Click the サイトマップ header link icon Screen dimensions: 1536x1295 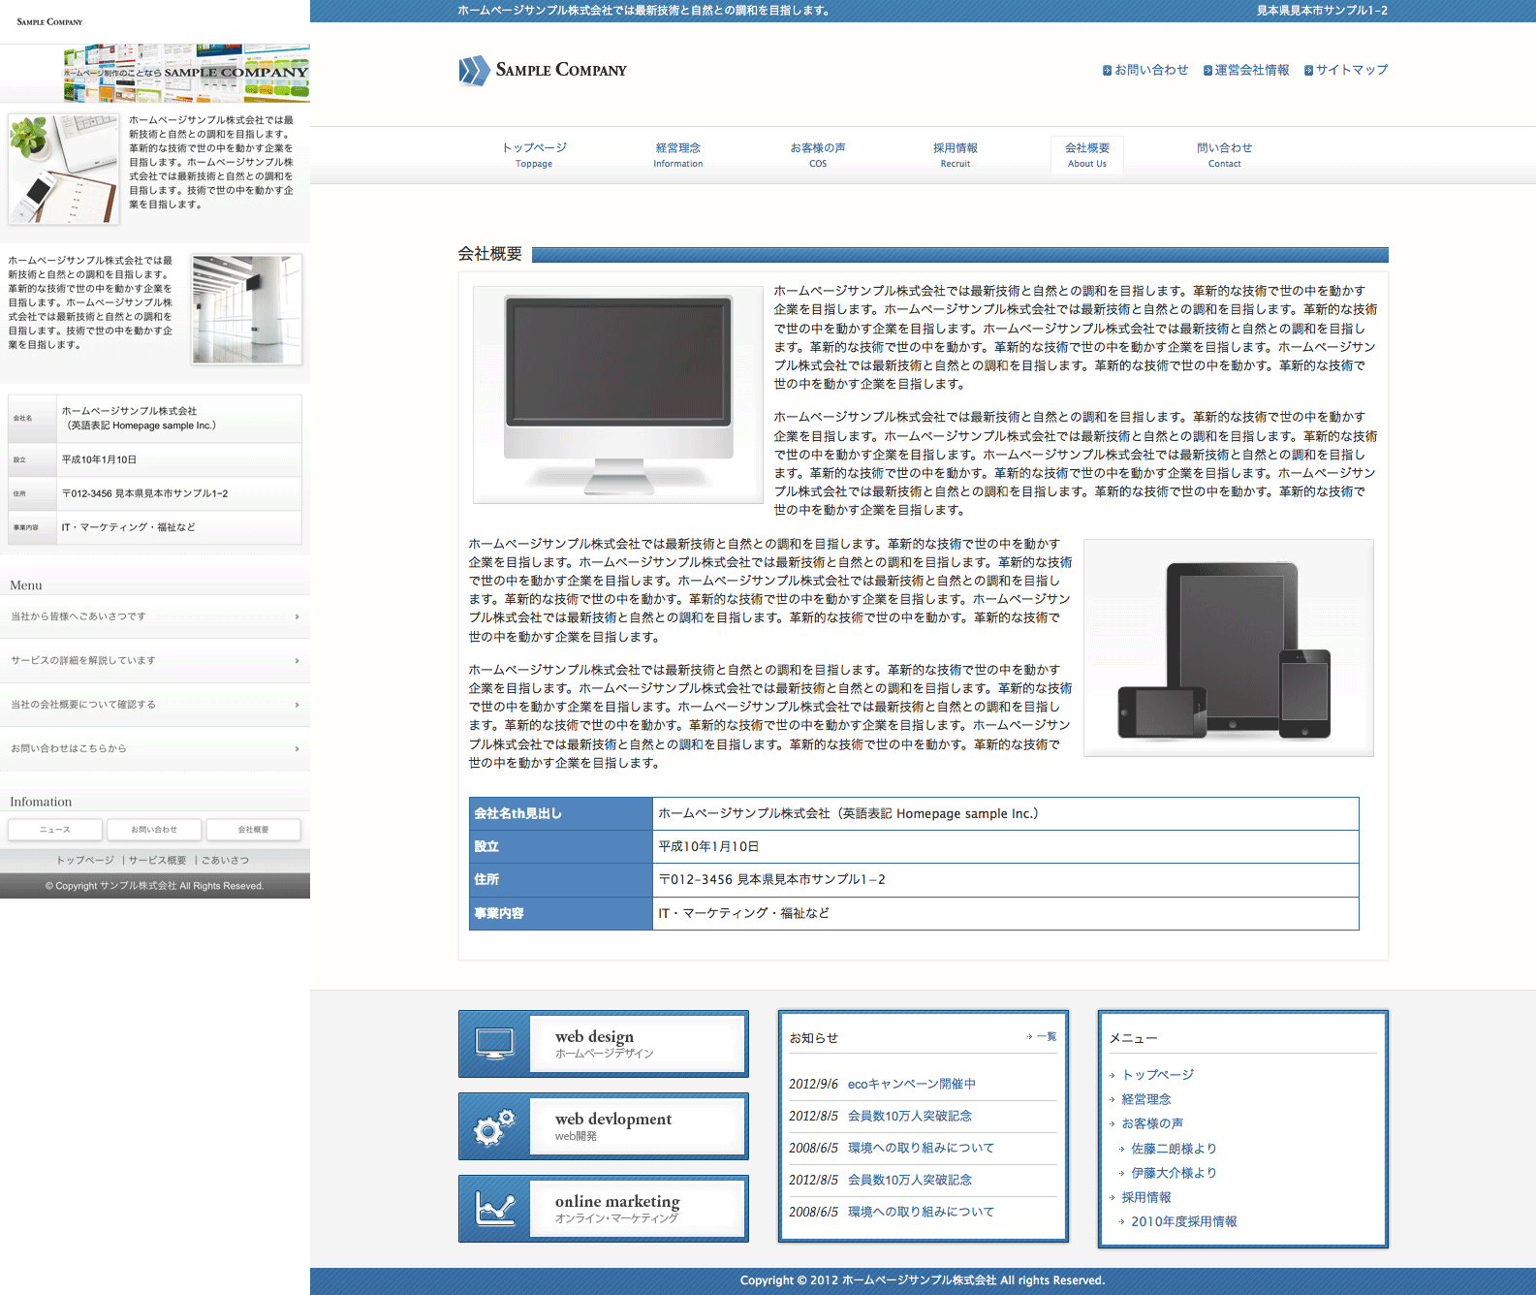pyautogui.click(x=1308, y=71)
